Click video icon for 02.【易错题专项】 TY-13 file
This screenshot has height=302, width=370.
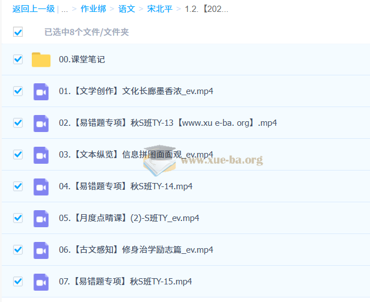pyautogui.click(x=41, y=123)
